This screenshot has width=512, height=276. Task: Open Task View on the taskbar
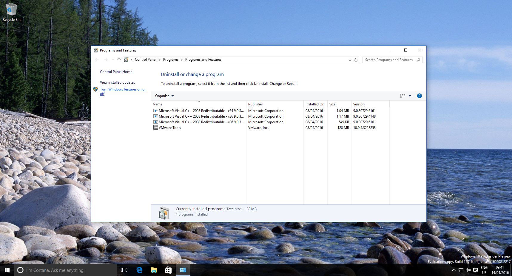(124, 270)
